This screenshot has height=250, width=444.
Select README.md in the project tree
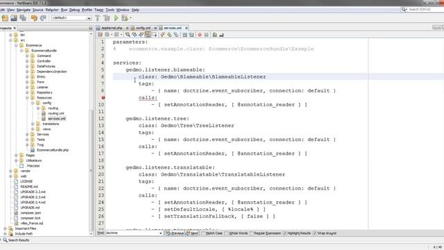coord(29,187)
